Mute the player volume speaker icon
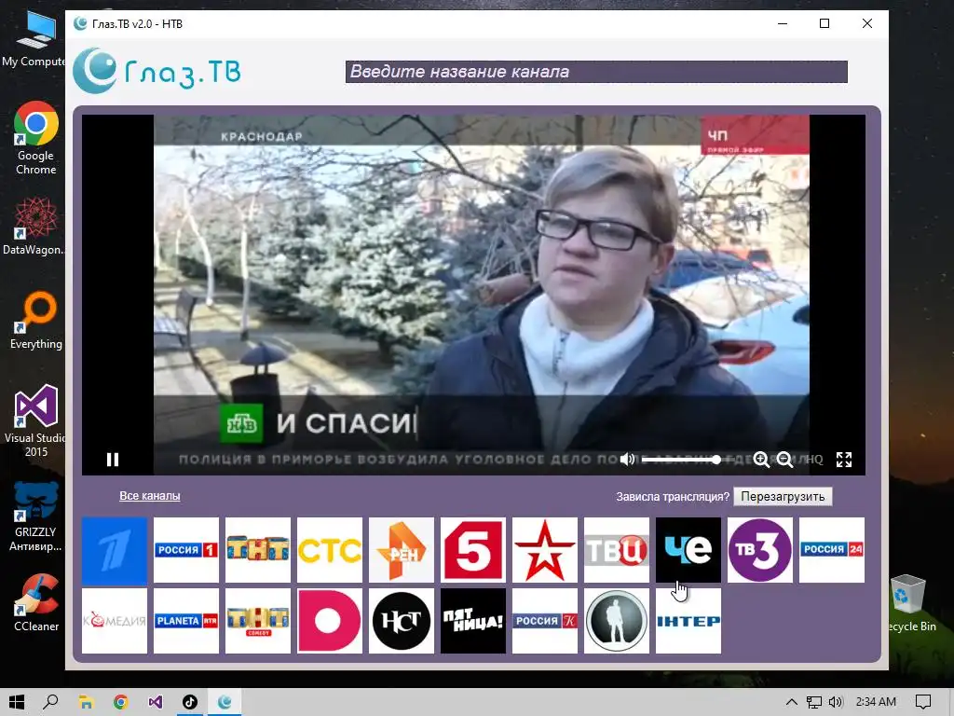Image resolution: width=954 pixels, height=716 pixels. coord(627,459)
